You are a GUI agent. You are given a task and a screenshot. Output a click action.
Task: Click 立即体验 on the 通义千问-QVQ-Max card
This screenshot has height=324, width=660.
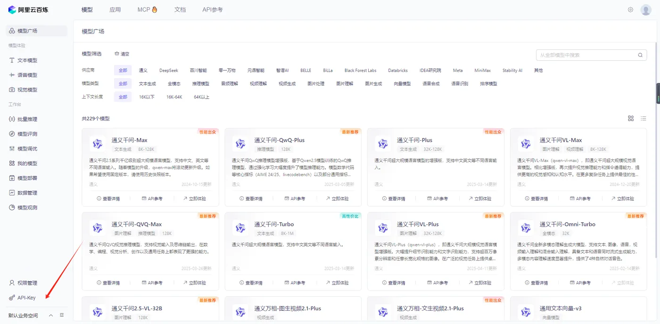tap(195, 283)
